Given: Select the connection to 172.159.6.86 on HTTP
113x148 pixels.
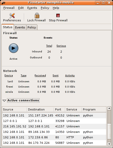Looking at the screenshot, I should point(54,137).
